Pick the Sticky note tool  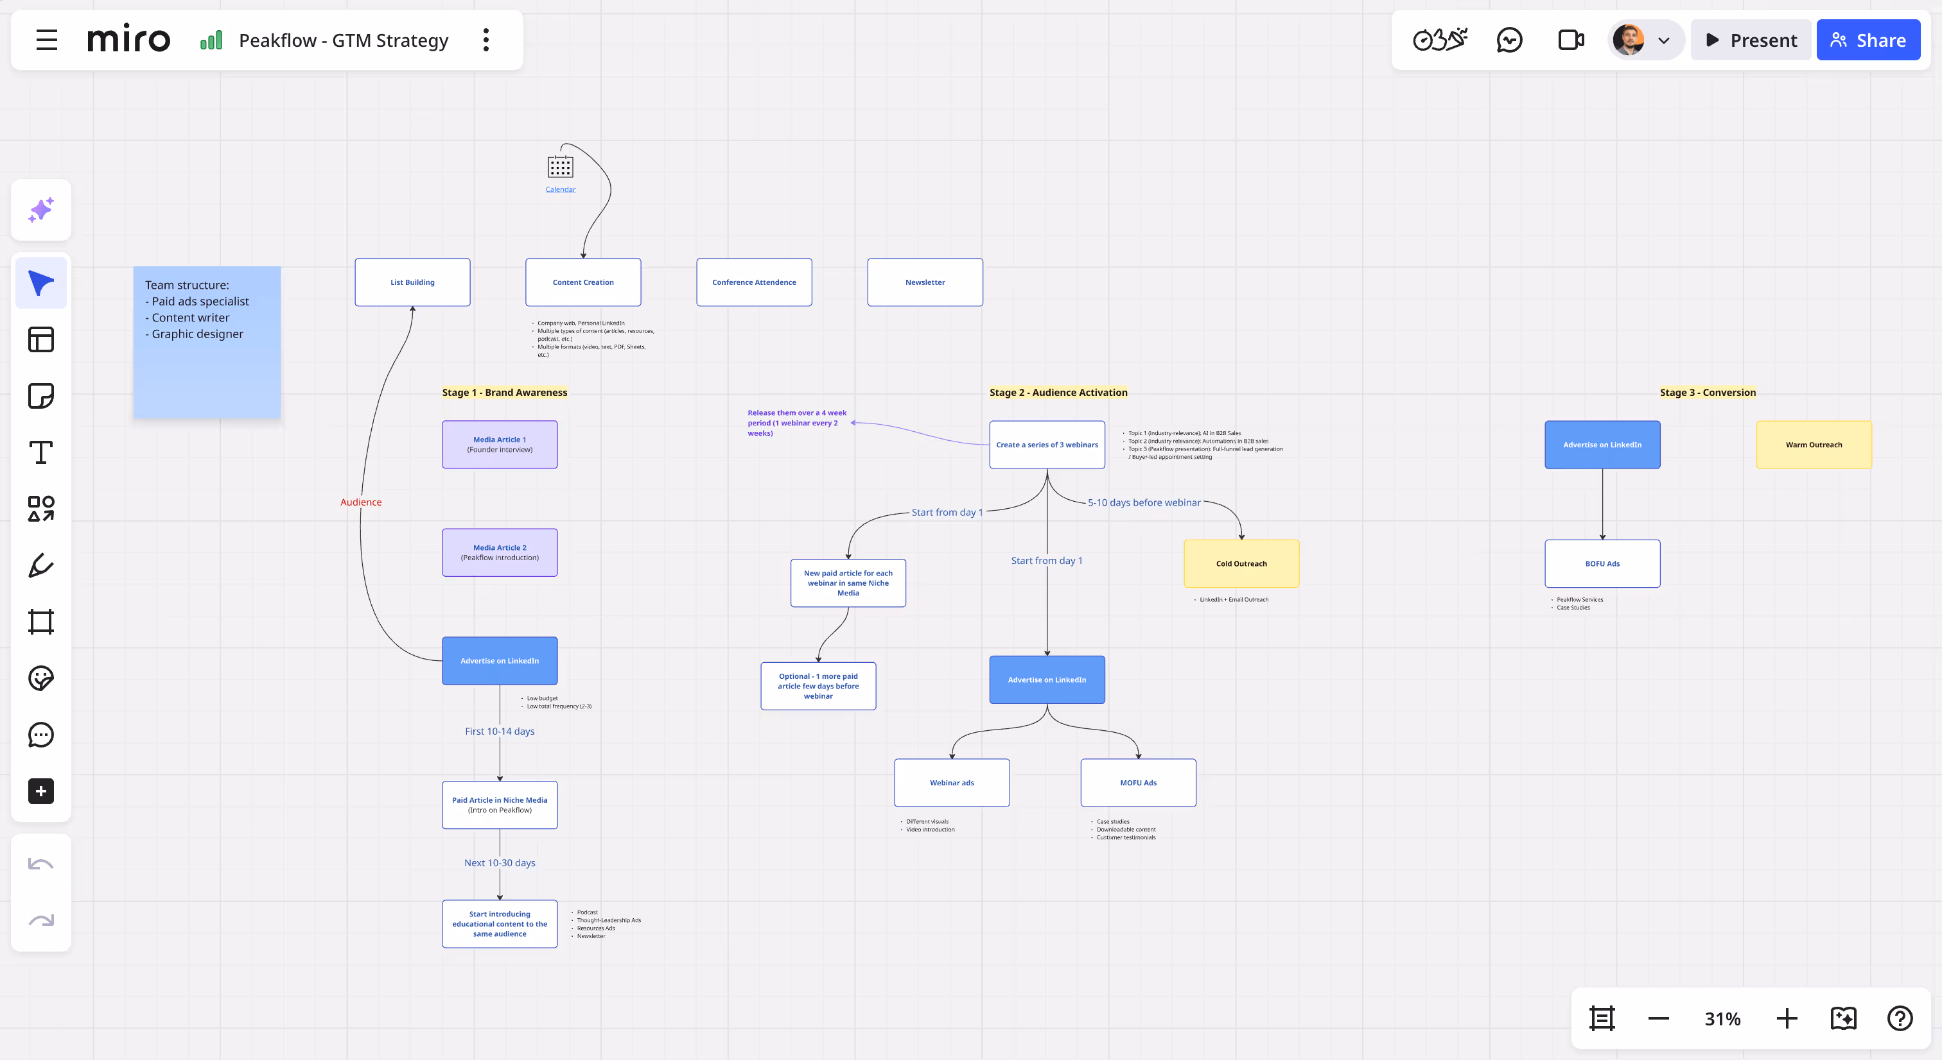(x=40, y=395)
